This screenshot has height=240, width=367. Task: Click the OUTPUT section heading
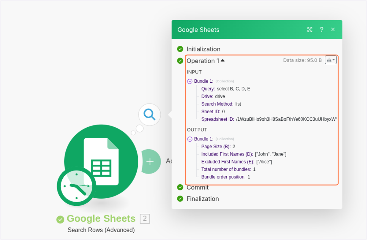click(197, 130)
